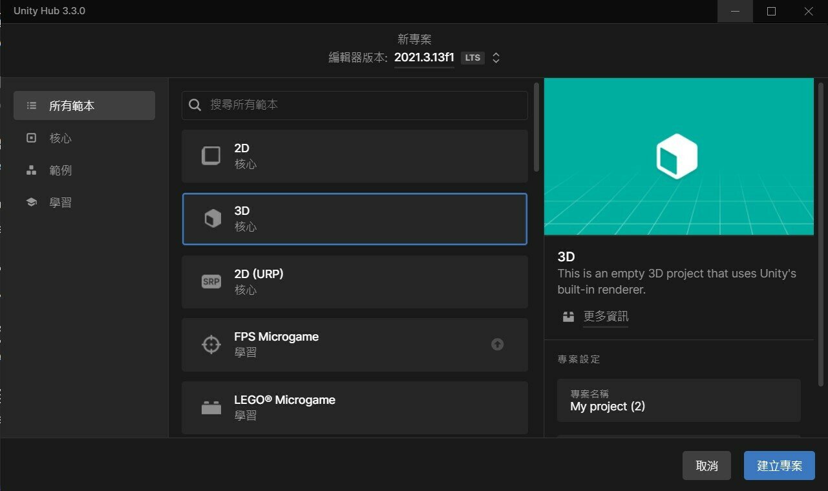Close the Unity Hub window
Viewport: 828px width, 491px height.
(809, 12)
